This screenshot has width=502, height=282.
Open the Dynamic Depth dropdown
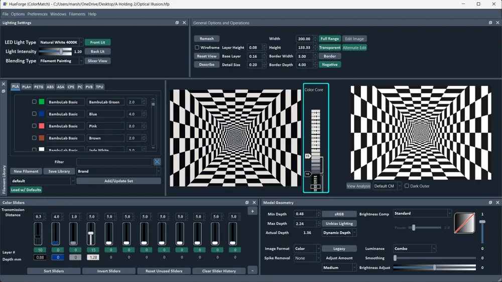pyautogui.click(x=339, y=233)
